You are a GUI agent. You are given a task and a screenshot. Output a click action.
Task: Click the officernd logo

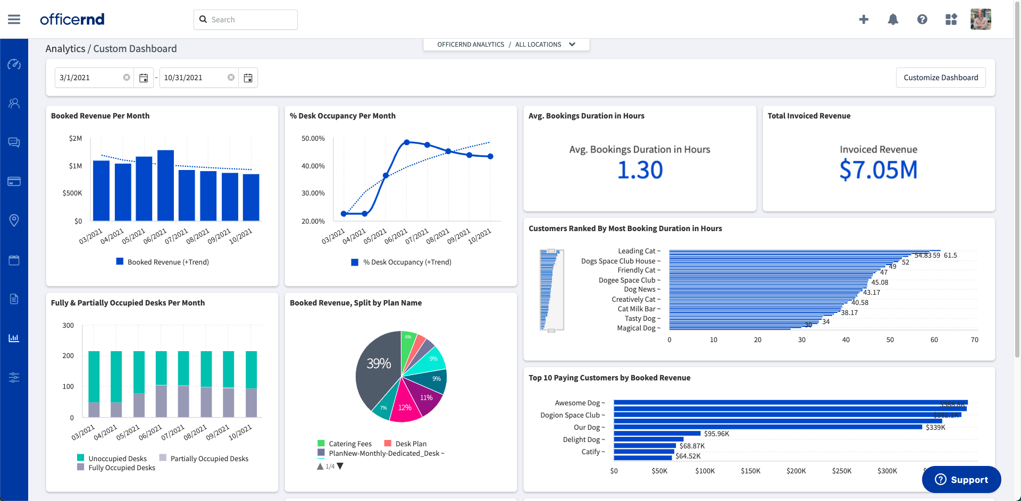tap(72, 19)
